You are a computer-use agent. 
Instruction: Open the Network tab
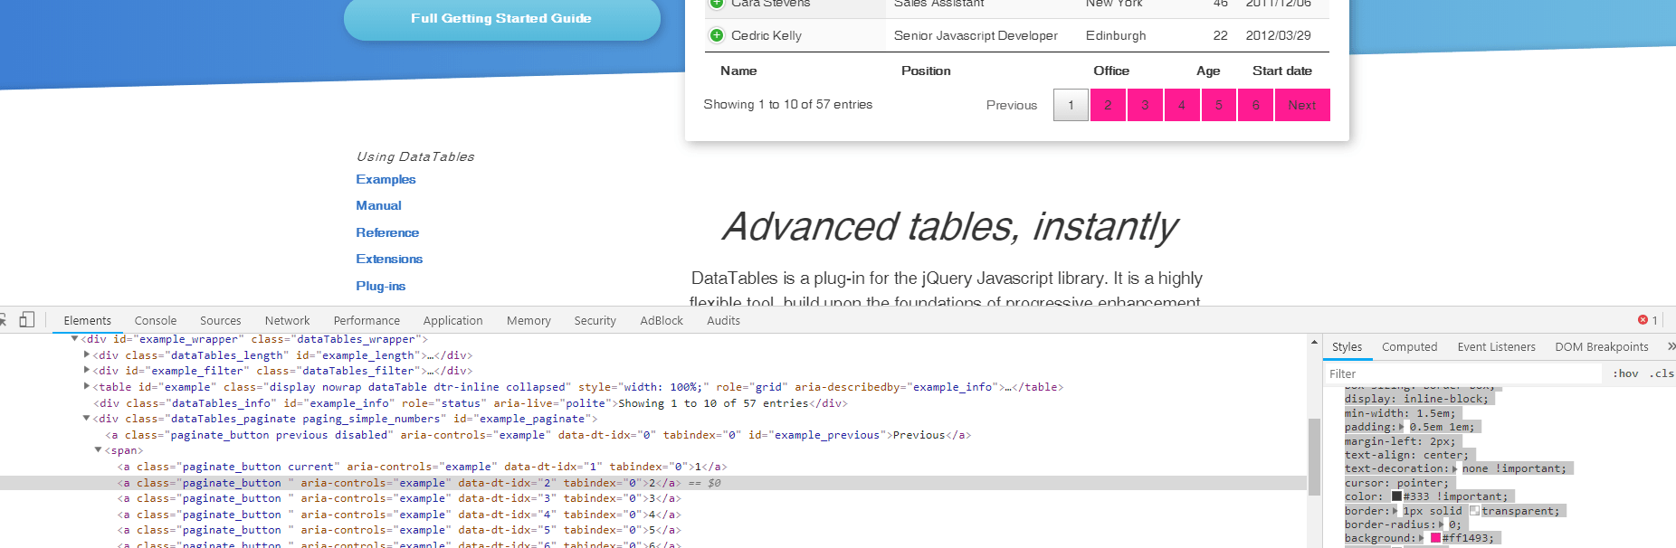click(x=288, y=320)
